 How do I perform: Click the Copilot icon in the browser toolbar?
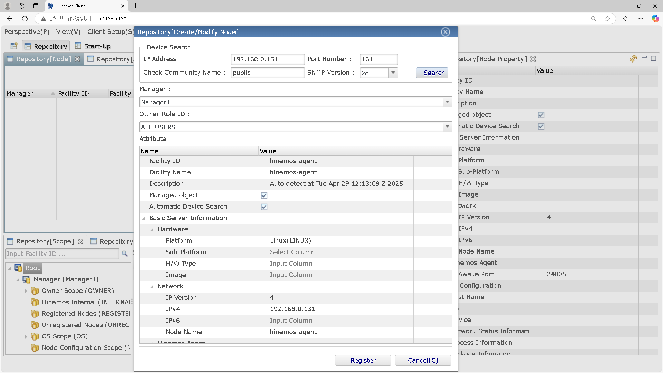tap(655, 19)
